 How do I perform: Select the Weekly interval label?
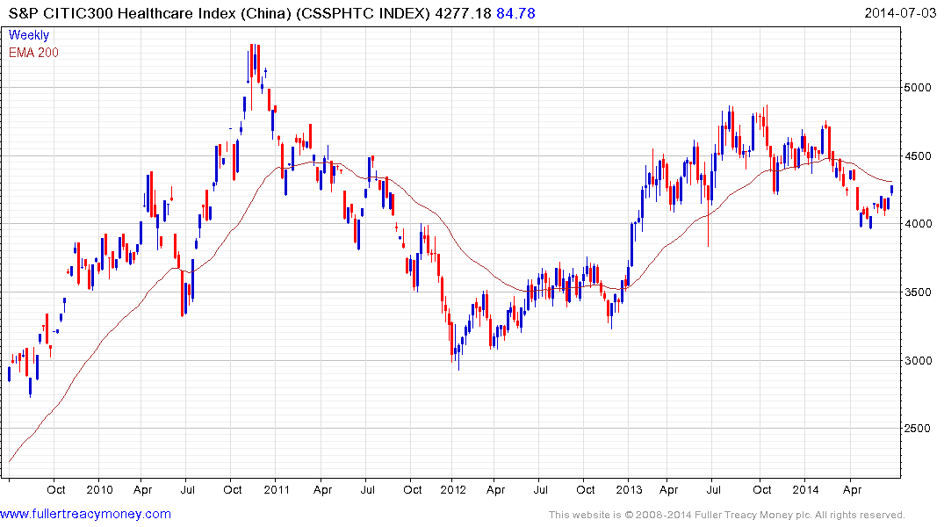click(29, 35)
